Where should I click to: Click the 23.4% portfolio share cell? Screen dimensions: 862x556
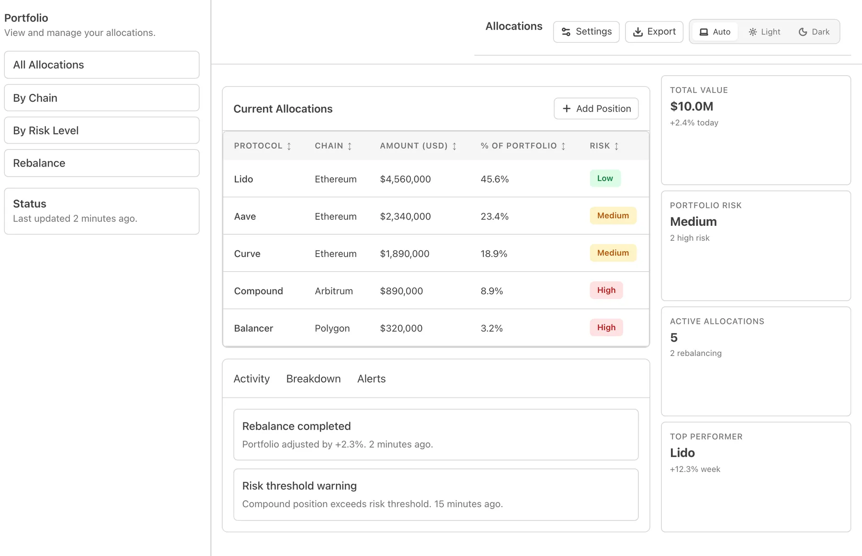[495, 216]
